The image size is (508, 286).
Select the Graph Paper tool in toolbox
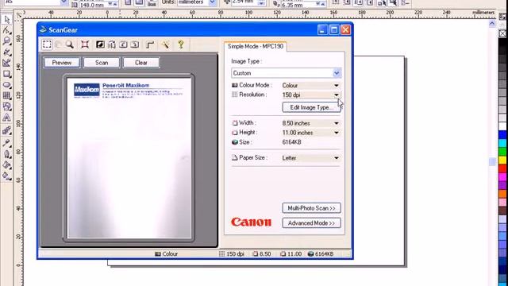(7, 95)
